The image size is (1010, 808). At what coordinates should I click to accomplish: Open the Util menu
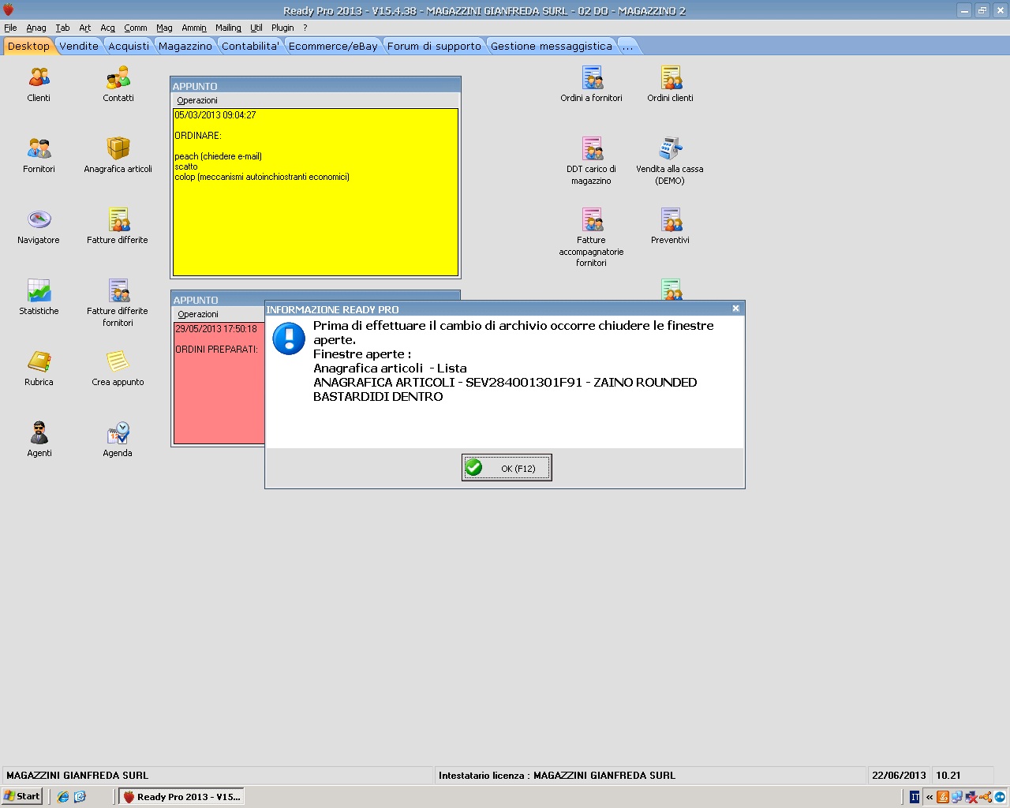point(256,28)
